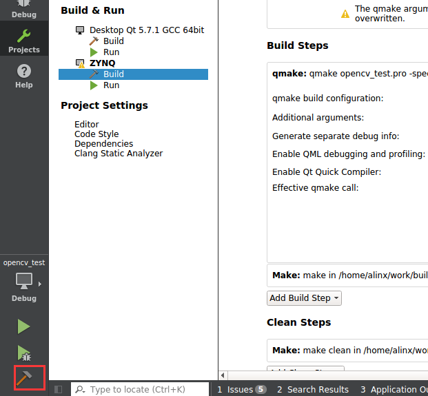The image size is (428, 396).
Task: Select Run under Desktop Qt 5.7.1
Action: click(x=104, y=52)
